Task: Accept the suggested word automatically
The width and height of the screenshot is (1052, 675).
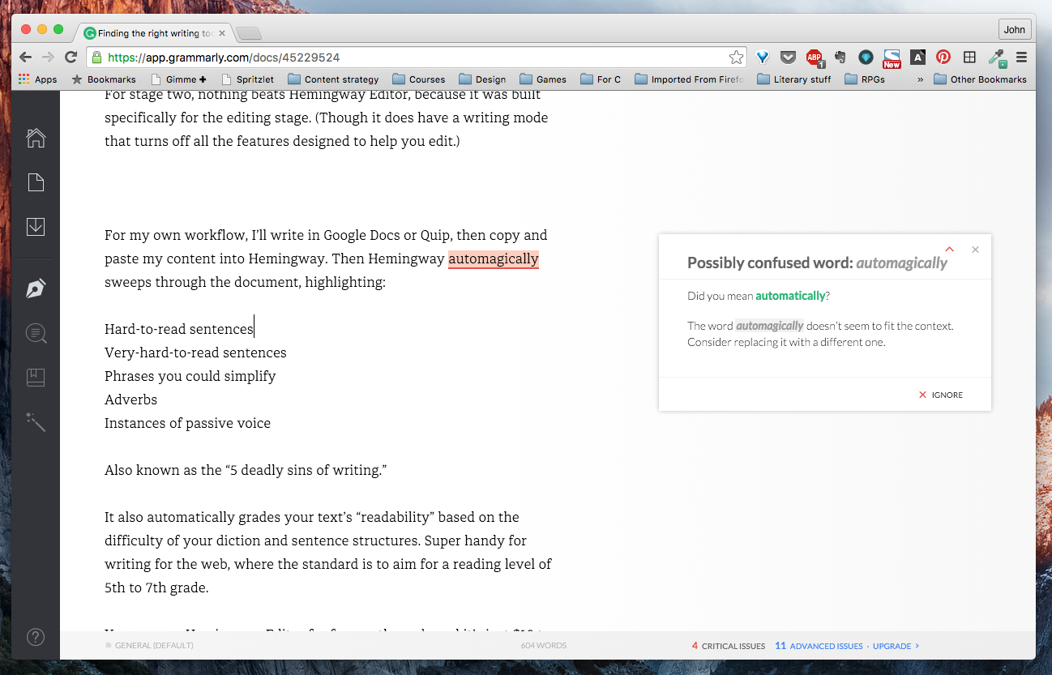Action: (790, 296)
